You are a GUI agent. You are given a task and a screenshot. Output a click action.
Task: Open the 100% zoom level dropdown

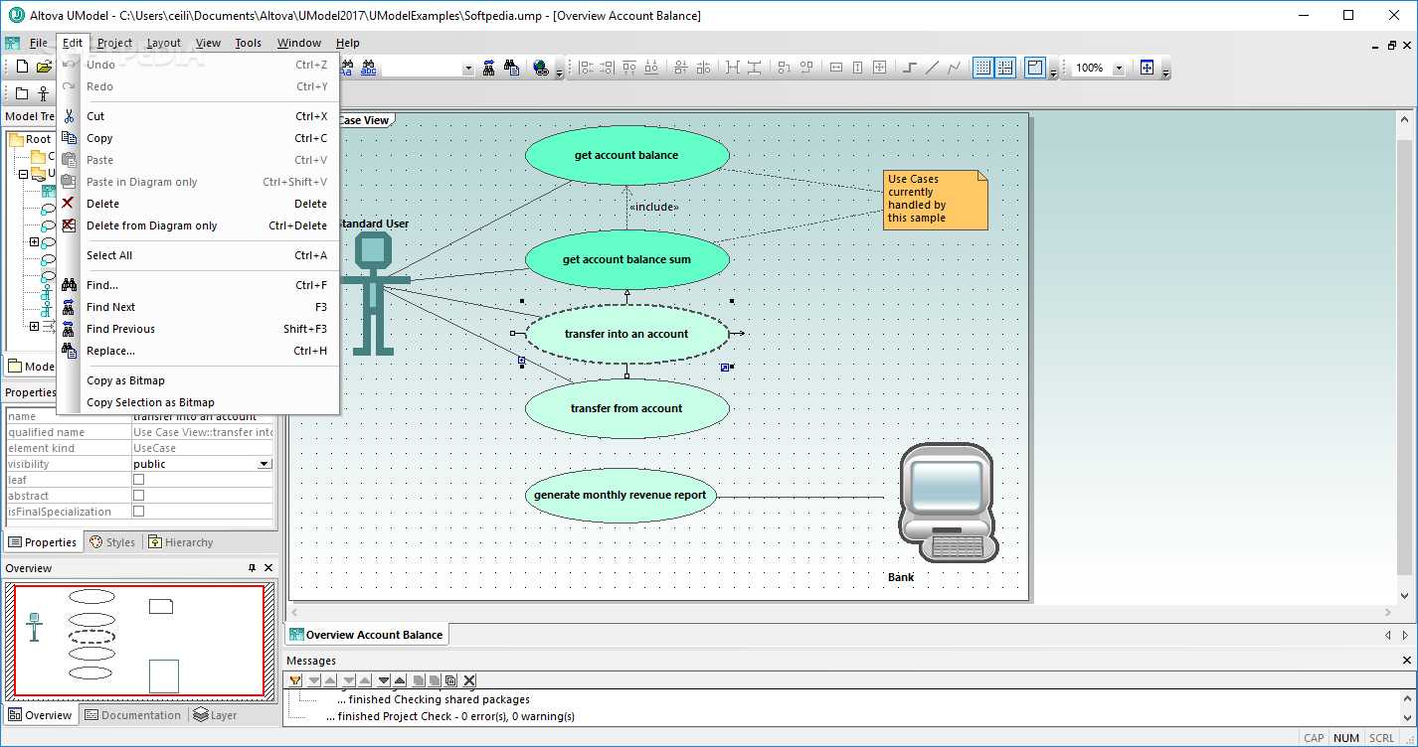tap(1119, 68)
